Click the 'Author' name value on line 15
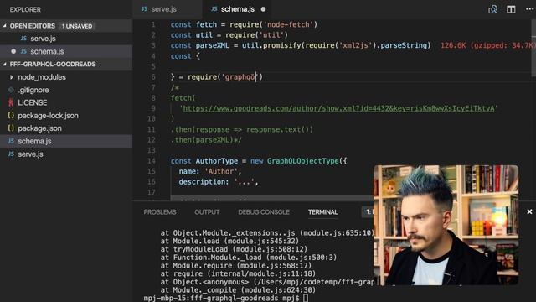This screenshot has width=536, height=302. [221, 171]
